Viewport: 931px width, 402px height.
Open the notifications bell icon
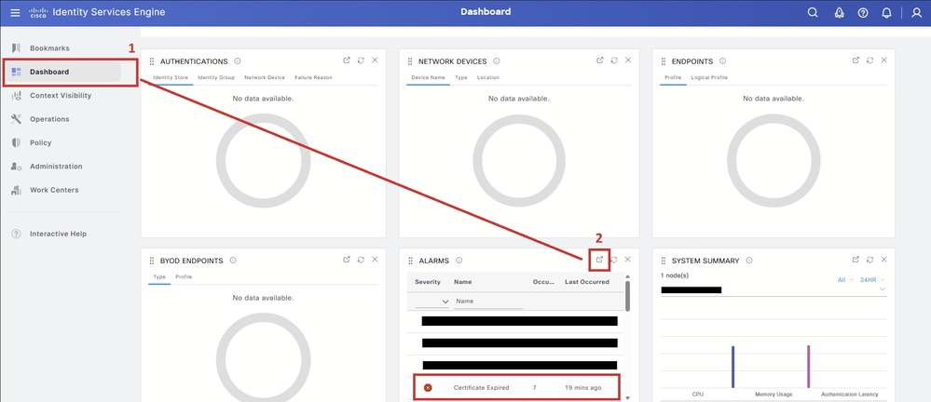[886, 12]
